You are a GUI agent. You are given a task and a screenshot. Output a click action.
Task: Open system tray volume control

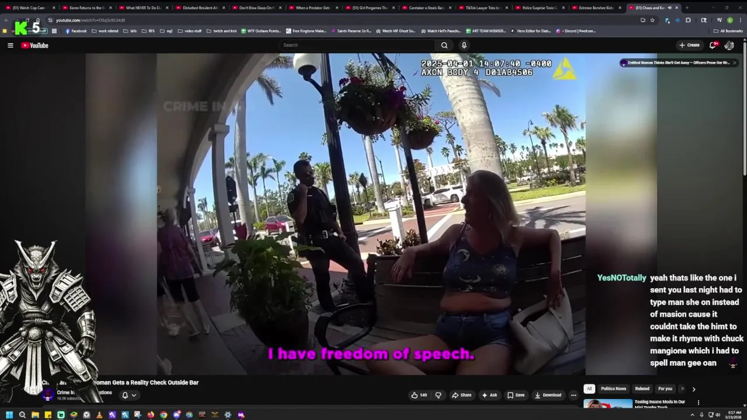(x=717, y=415)
